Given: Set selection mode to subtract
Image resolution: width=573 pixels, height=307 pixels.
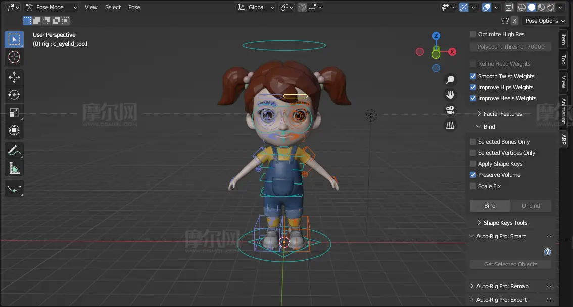Looking at the screenshot, I should click(x=46, y=21).
